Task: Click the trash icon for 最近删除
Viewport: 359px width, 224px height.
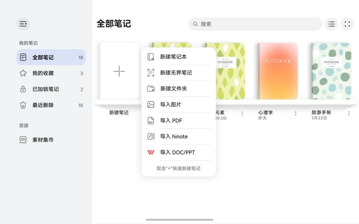Action: (23, 105)
